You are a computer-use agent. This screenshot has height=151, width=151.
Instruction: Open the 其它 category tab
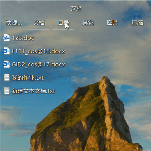pyautogui.click(x=88, y=23)
